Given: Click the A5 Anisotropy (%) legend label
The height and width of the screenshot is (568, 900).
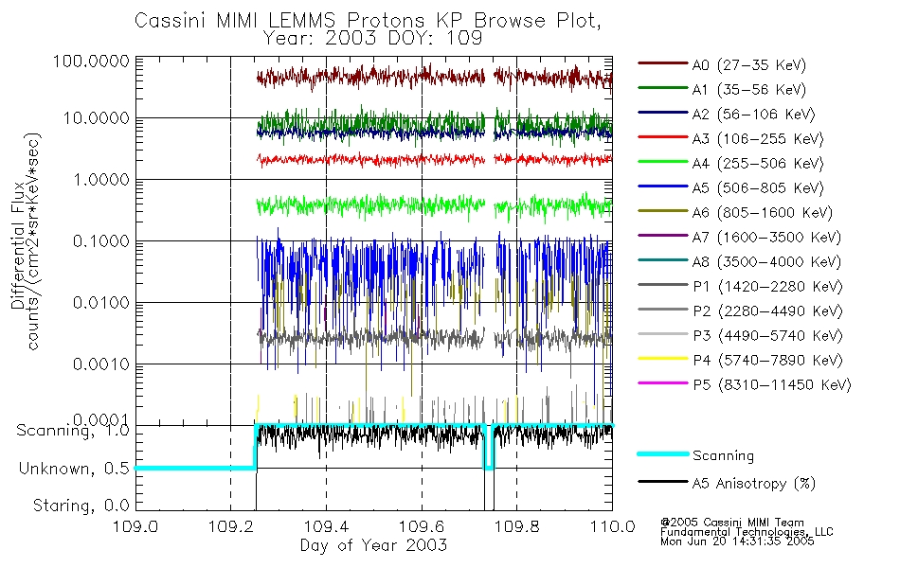Looking at the screenshot, I should point(754,484).
